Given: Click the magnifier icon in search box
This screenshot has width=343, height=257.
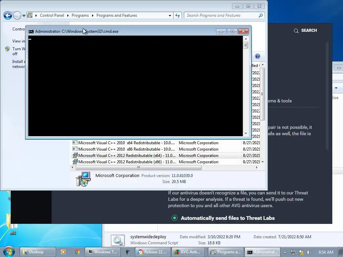Looking at the screenshot, I should coord(261,15).
